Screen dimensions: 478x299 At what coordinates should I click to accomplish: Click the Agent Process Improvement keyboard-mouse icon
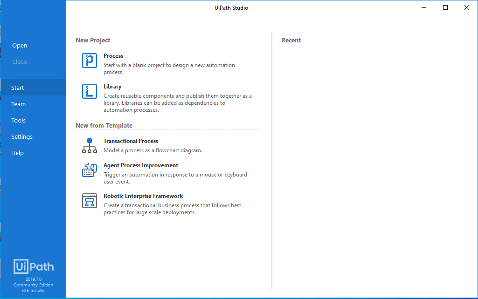pyautogui.click(x=90, y=170)
